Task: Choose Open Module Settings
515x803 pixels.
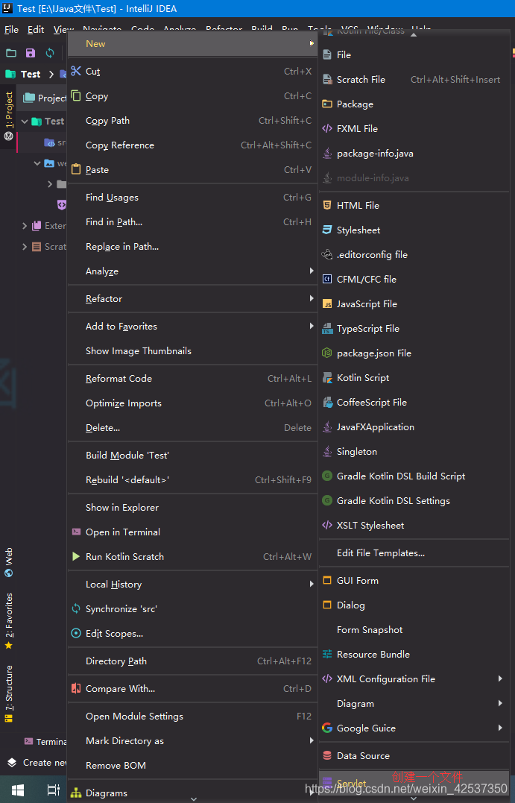Action: click(x=192, y=716)
